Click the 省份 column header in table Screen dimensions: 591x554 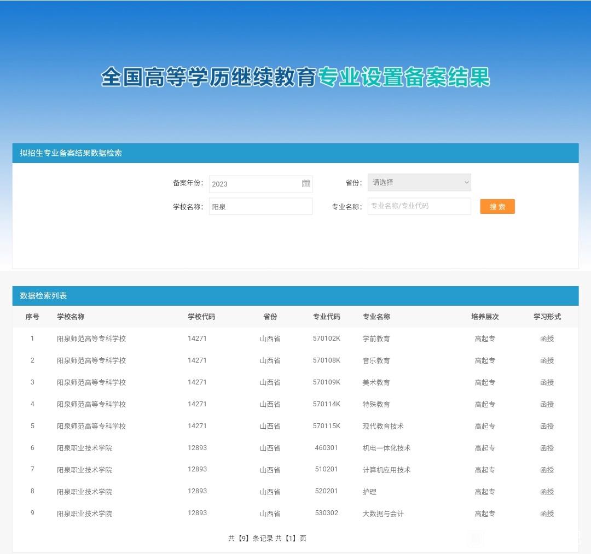(x=270, y=317)
